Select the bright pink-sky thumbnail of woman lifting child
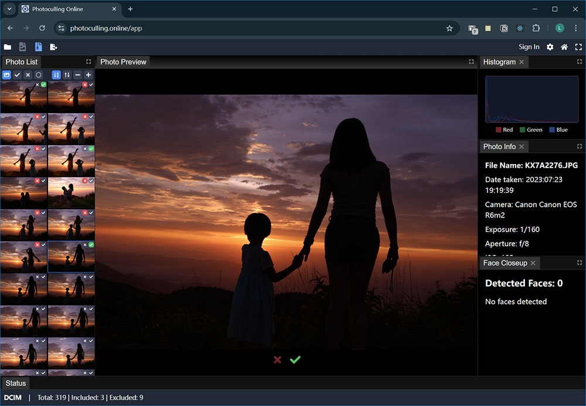Screen dimensions: 586x406 (71, 193)
